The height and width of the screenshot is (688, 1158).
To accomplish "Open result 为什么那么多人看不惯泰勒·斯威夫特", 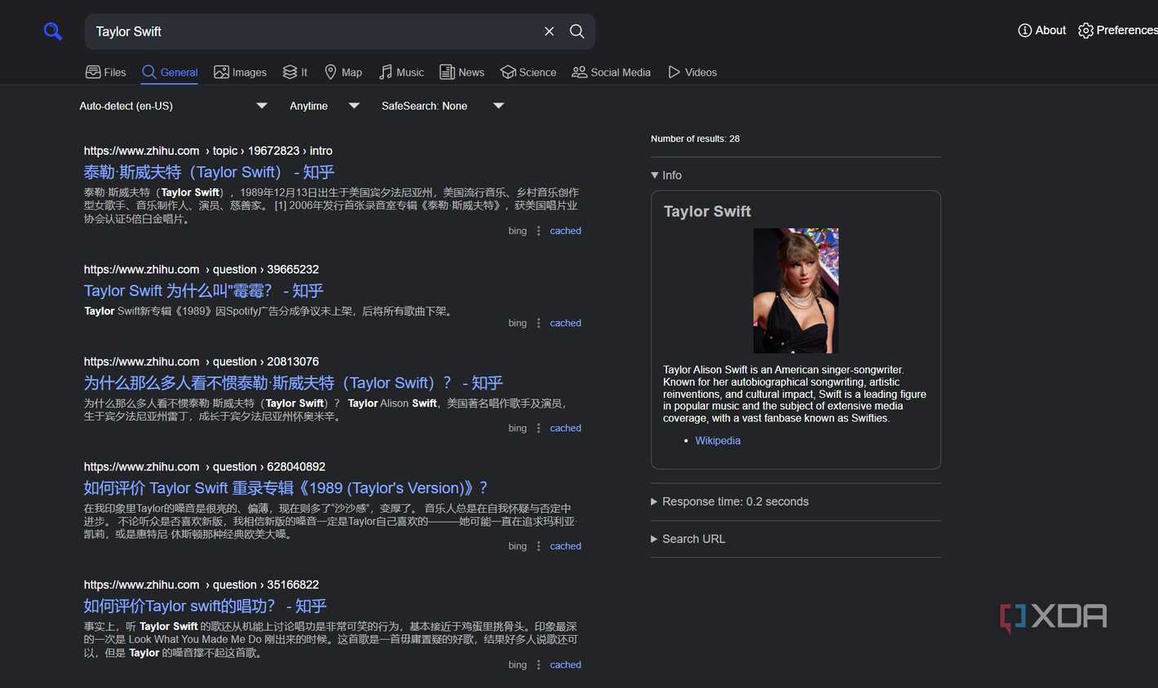I will coord(293,382).
